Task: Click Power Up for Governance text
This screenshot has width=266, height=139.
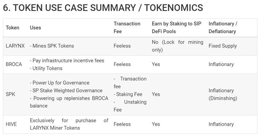Action: pos(60,83)
